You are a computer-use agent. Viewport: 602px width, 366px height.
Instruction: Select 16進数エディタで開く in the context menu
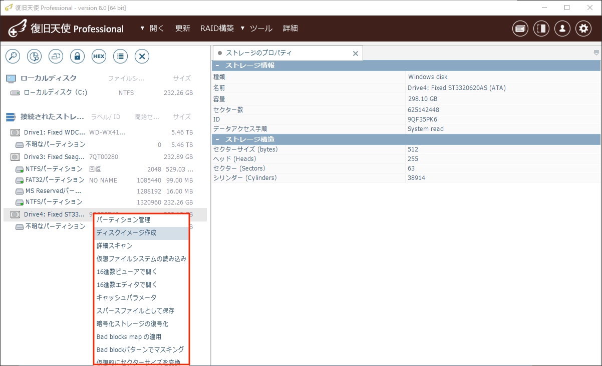pyautogui.click(x=141, y=285)
